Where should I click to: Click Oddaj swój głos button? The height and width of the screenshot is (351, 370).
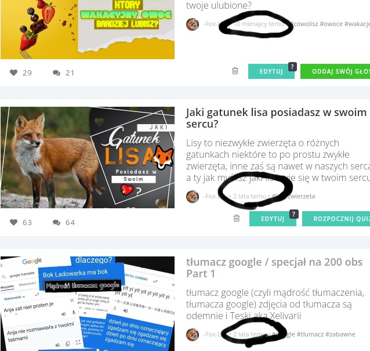coord(335,71)
